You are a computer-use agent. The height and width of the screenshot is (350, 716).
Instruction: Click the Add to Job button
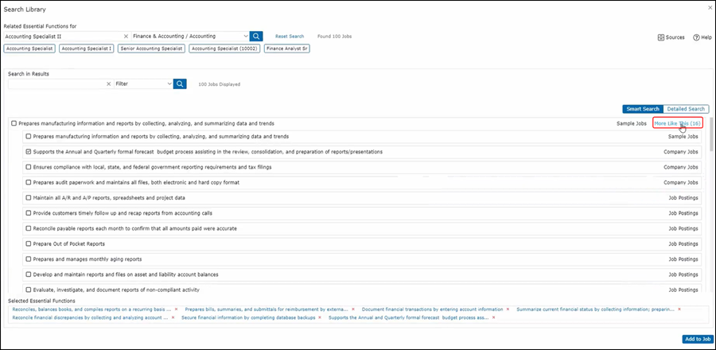(697, 339)
